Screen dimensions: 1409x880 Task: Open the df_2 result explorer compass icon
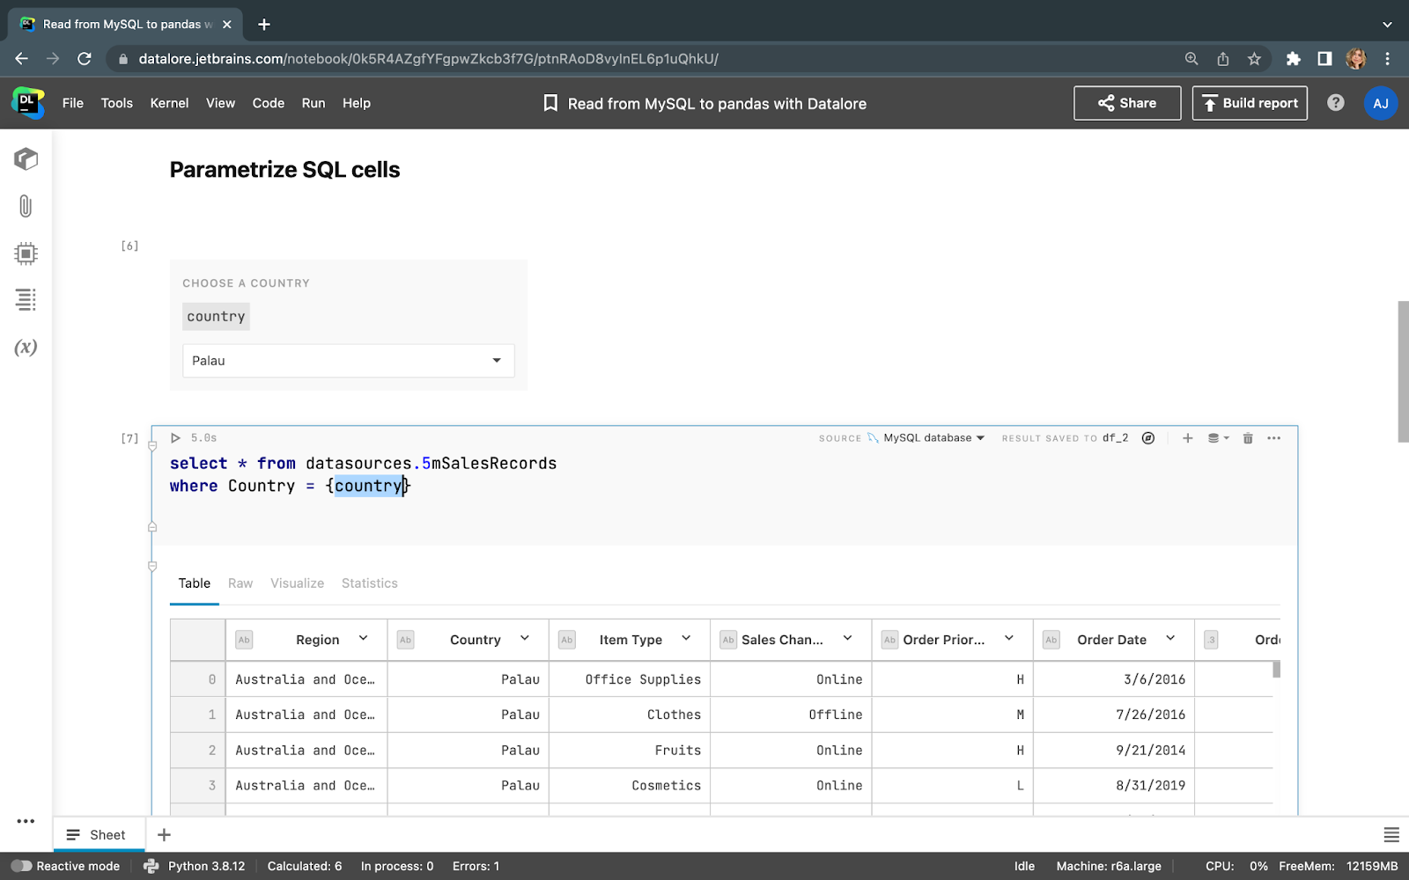coord(1148,438)
